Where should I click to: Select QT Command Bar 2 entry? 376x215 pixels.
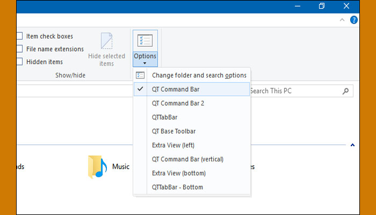(x=178, y=103)
